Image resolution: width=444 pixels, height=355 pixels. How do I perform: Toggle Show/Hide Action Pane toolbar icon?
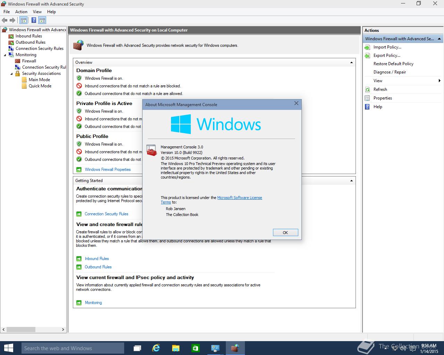coord(42,20)
